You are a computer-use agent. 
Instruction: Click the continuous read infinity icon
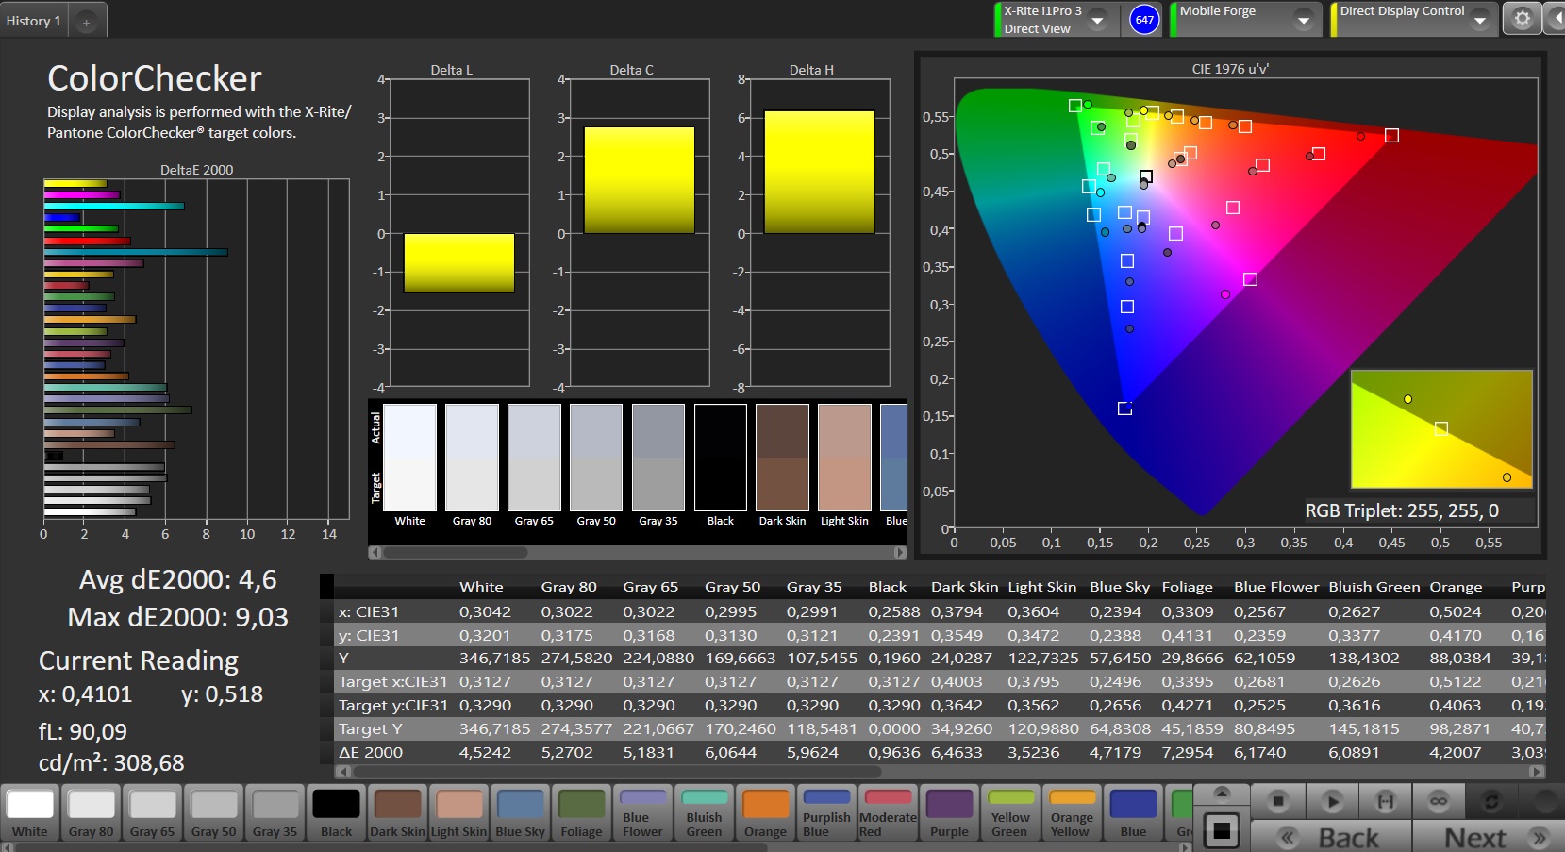(1439, 801)
